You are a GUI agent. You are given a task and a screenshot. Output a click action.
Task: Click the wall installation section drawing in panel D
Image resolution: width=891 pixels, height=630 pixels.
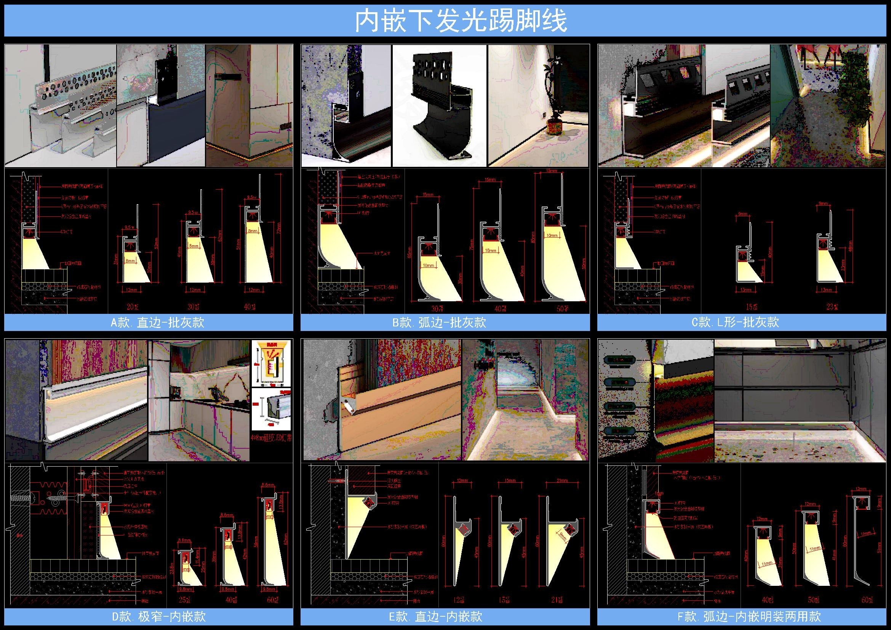point(86,534)
